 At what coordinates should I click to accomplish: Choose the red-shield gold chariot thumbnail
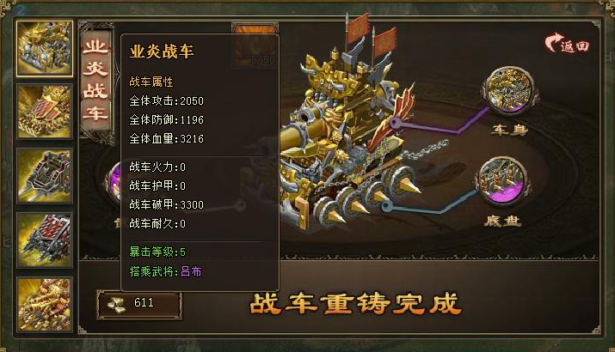tap(45, 112)
